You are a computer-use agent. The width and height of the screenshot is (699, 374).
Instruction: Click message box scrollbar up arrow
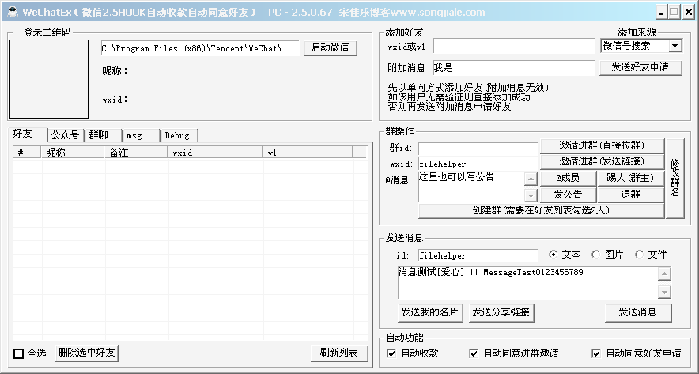pos(664,274)
